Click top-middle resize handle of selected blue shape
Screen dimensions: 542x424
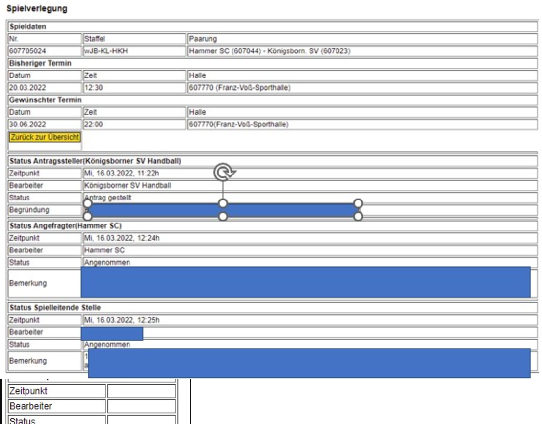pos(223,203)
